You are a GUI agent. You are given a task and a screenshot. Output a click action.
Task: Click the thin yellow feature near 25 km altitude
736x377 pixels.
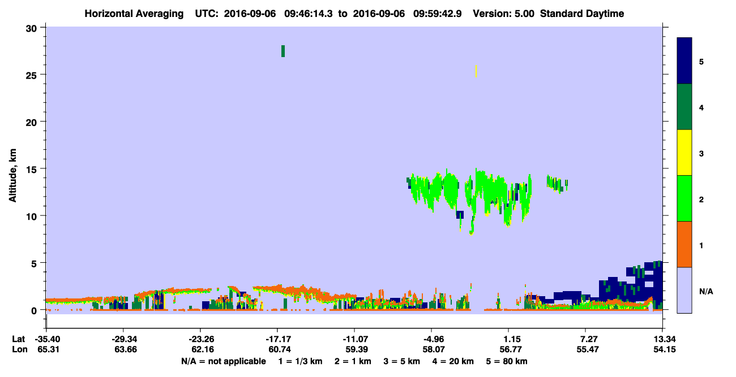pyautogui.click(x=476, y=71)
